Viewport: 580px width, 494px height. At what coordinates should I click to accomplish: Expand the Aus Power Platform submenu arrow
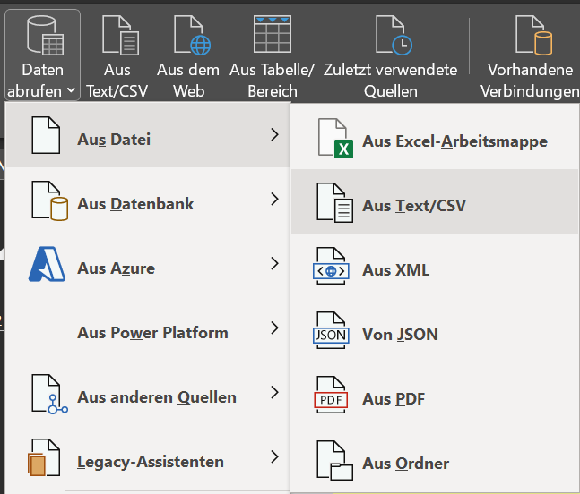(x=274, y=328)
